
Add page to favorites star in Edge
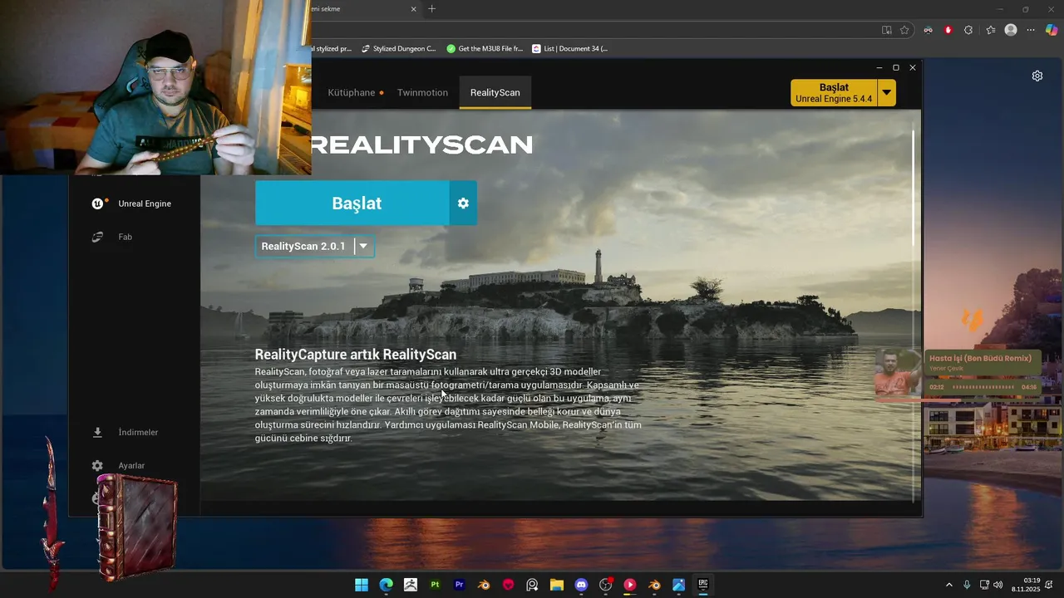tap(904, 30)
